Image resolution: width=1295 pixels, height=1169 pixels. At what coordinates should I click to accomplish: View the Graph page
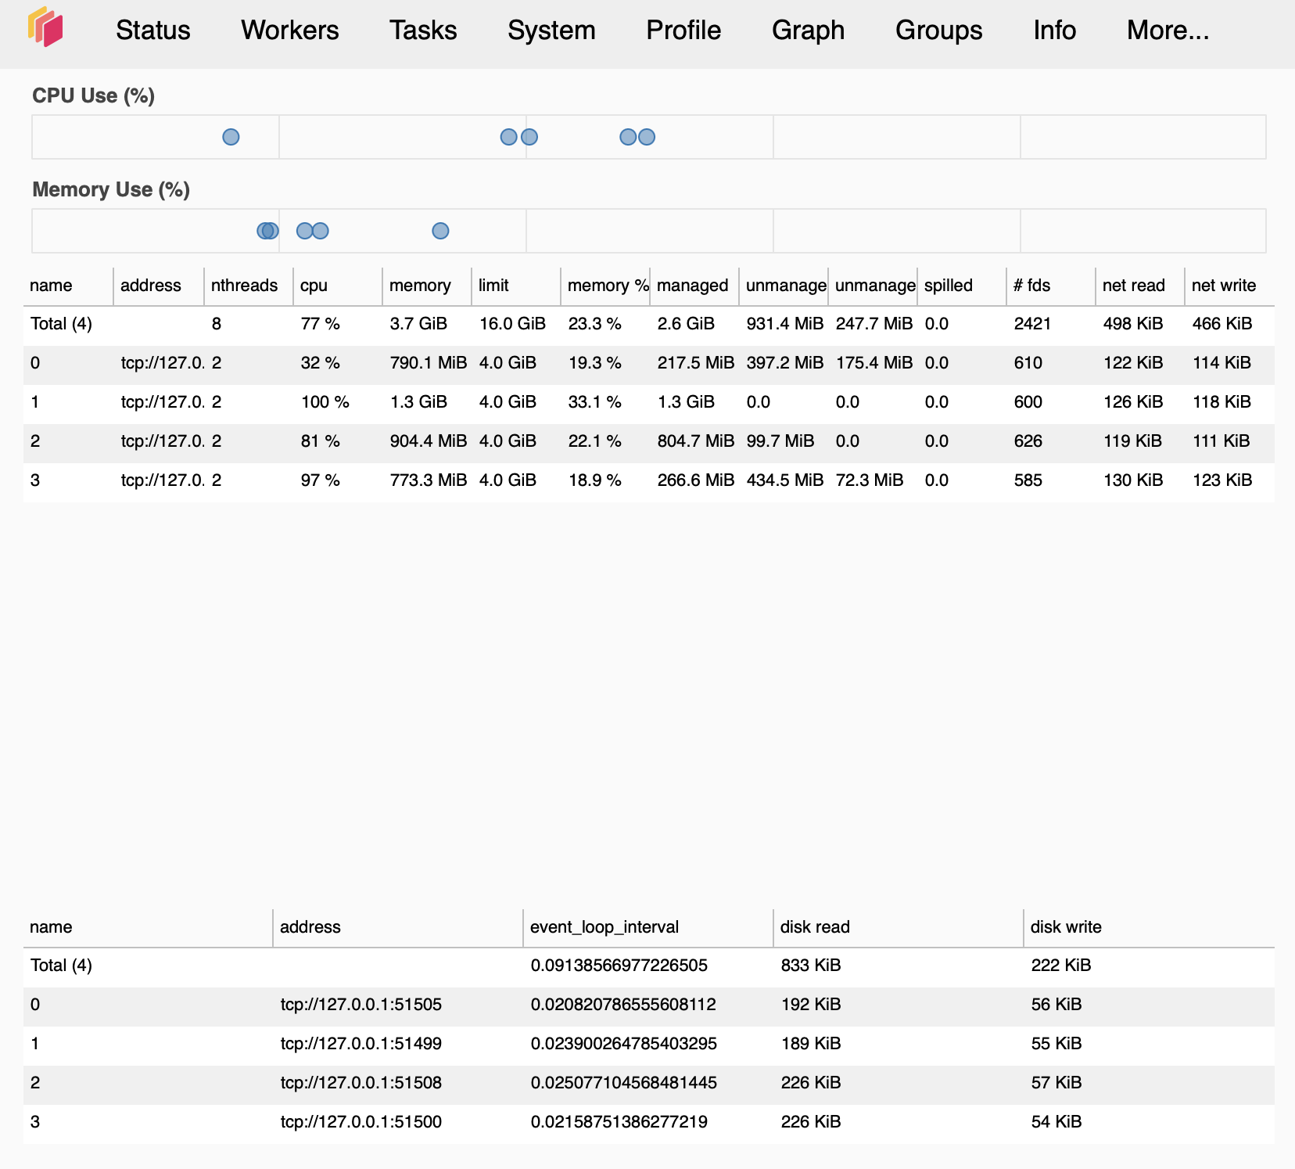tap(809, 31)
